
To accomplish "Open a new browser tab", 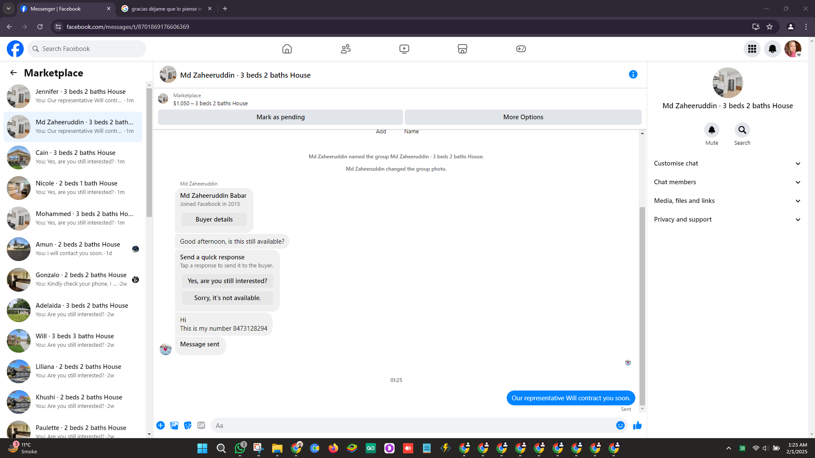I will (x=225, y=8).
